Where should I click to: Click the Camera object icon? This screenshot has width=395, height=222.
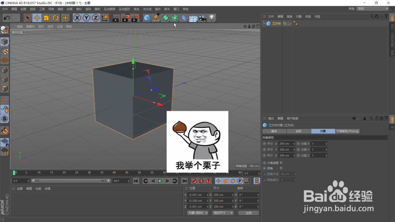click(x=202, y=18)
